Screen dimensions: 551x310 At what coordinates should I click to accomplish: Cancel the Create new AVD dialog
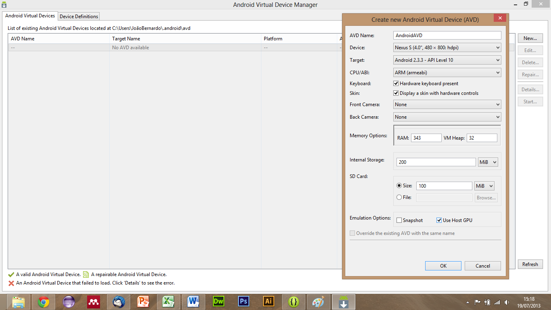tap(483, 266)
